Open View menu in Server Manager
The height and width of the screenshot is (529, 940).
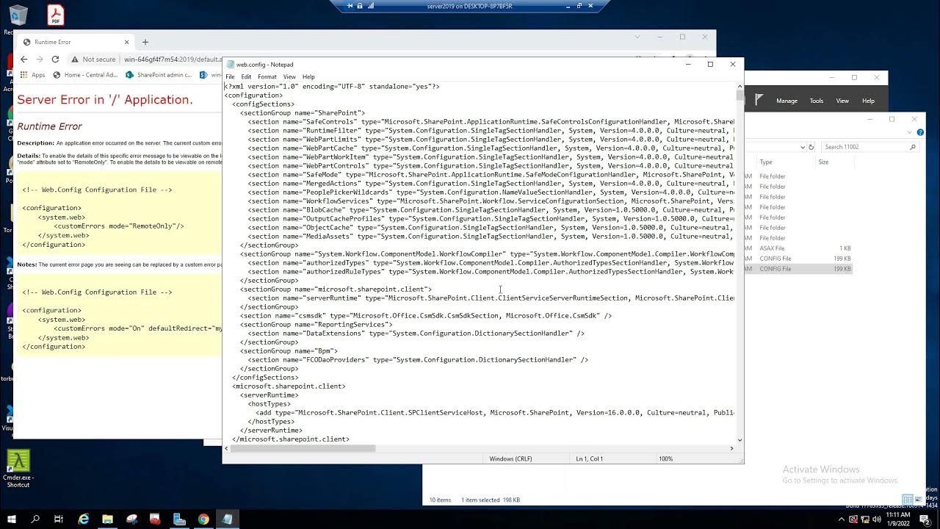coord(842,101)
